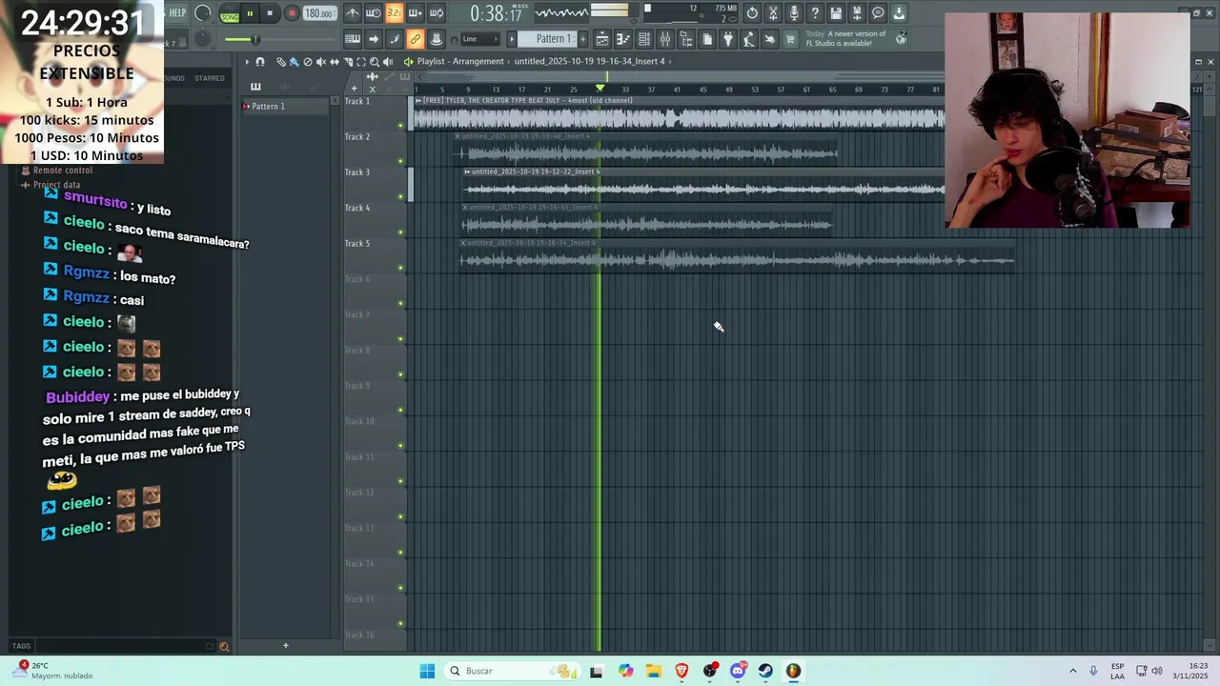Click the download/export icon at toolbar end

click(899, 13)
